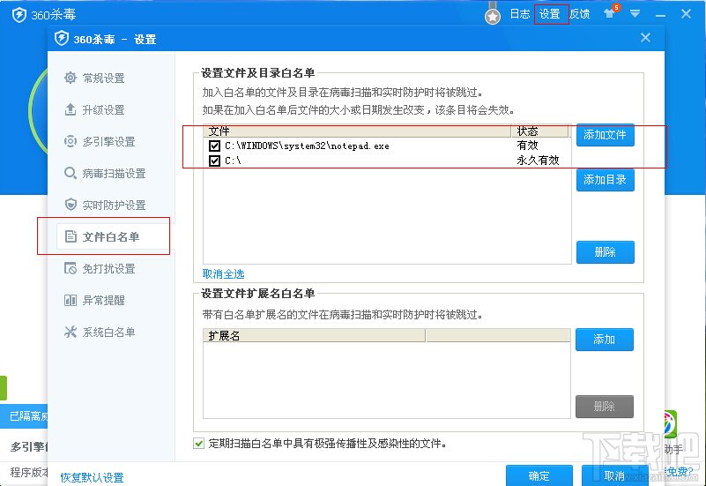The width and height of the screenshot is (706, 486).
Task: Click 恢复默认设置 link
Action: click(93, 477)
